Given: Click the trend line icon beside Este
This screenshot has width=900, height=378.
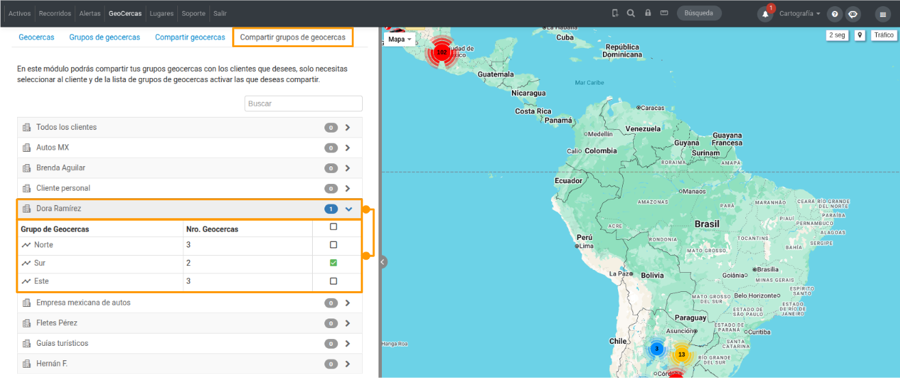Looking at the screenshot, I should click(26, 281).
